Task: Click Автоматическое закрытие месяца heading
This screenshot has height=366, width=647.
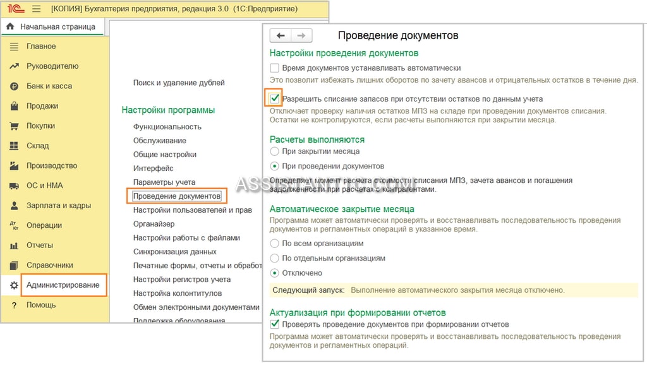Action: 342,209
